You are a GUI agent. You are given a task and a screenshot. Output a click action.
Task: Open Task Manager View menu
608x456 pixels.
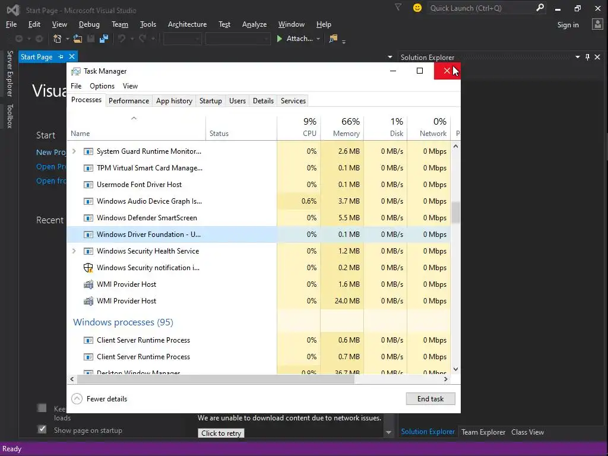(x=130, y=86)
